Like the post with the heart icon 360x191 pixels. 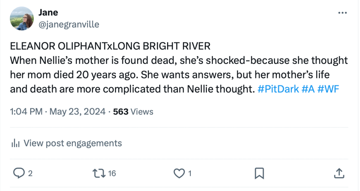[179, 173]
